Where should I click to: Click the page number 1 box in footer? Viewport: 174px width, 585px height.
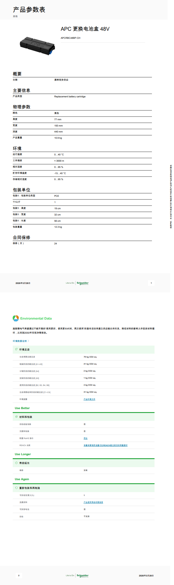[151, 283]
